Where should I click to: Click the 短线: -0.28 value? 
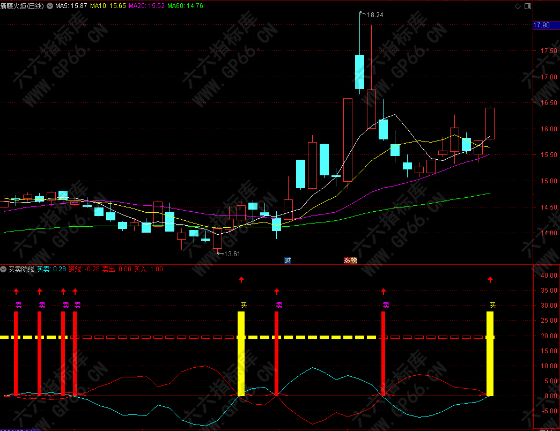[84, 269]
